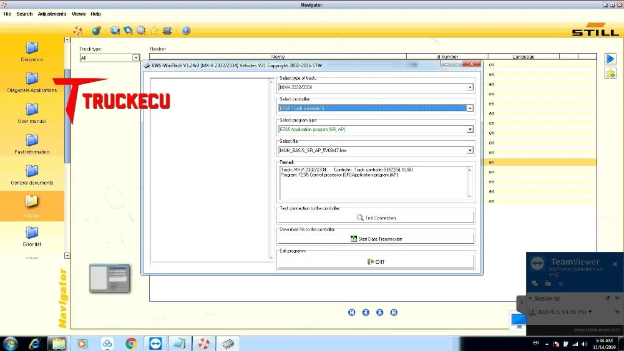Open TeamViewer from the Windows taskbar
This screenshot has width=624, height=351.
155,344
